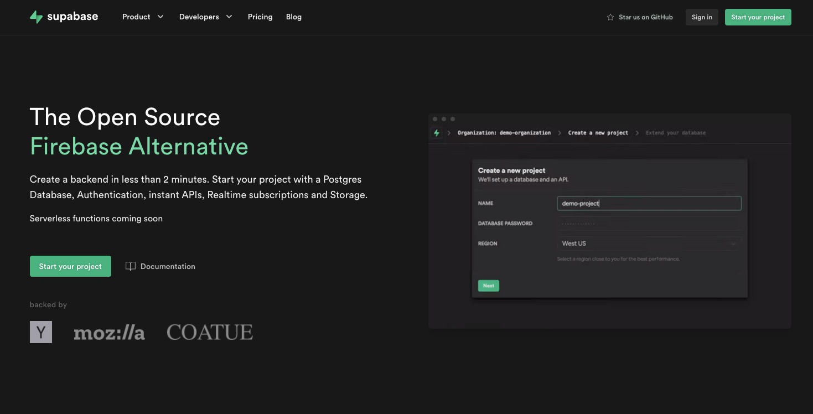
Task: Click the Supabase wordmark text
Action: 73,17
